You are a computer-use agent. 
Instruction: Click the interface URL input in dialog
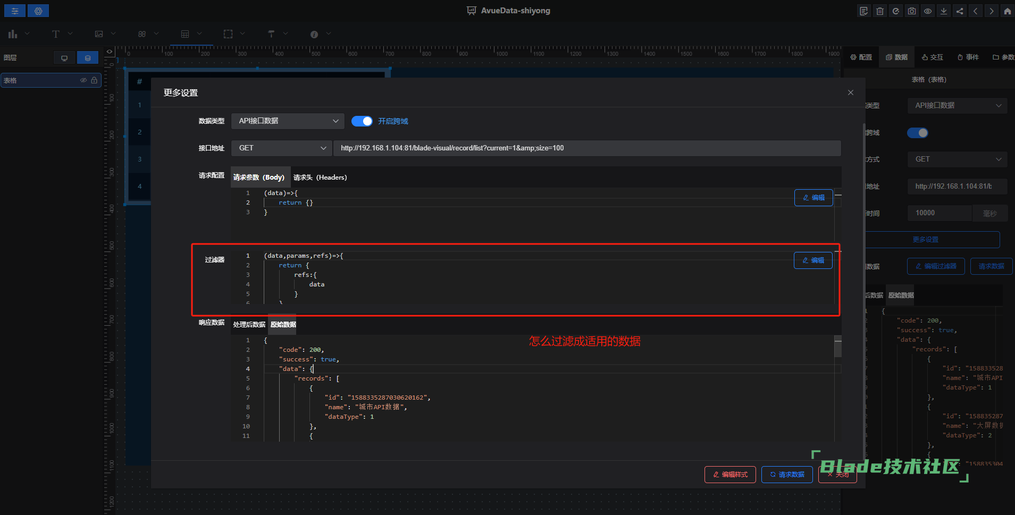pos(587,148)
